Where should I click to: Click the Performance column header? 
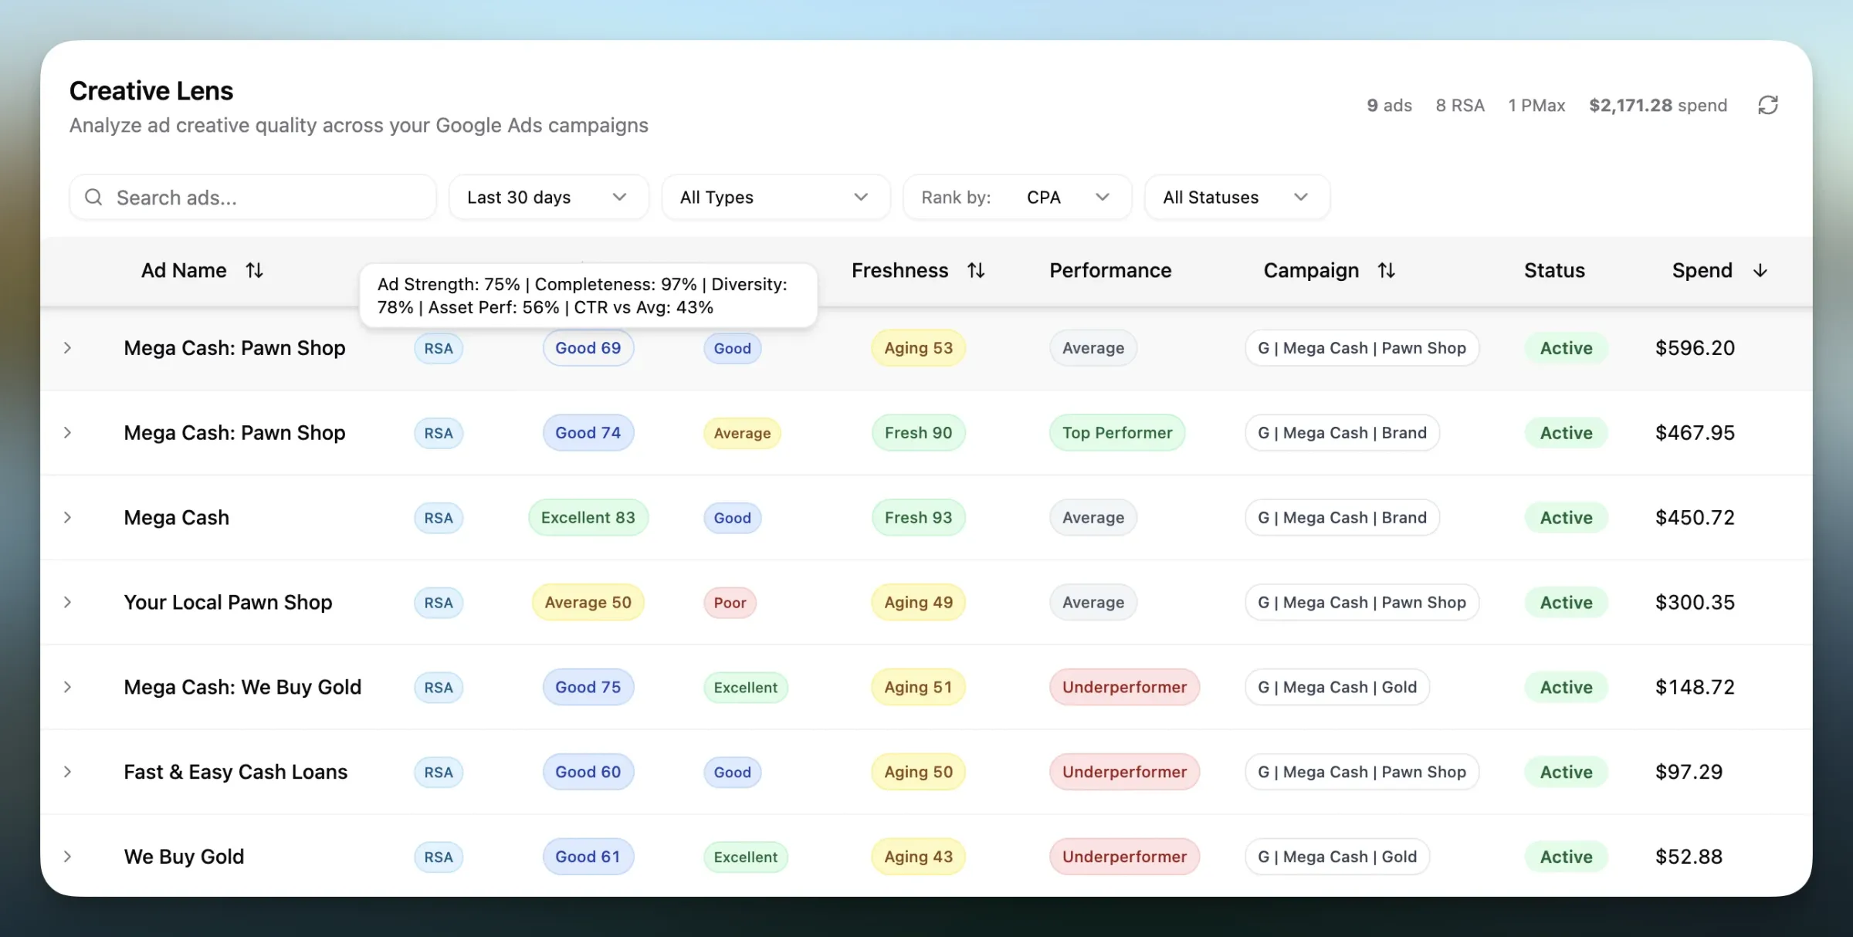click(x=1110, y=270)
